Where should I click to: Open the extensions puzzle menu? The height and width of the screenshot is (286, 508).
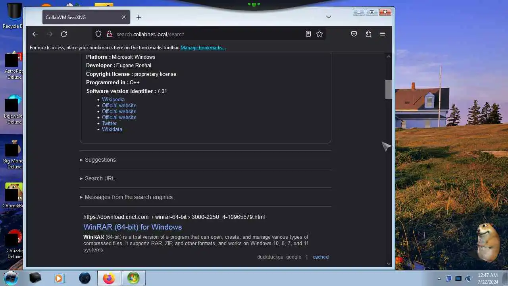click(368, 34)
